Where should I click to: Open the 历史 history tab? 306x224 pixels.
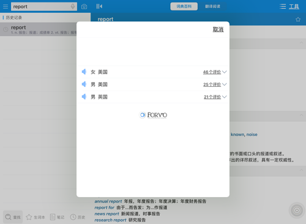coord(78,217)
